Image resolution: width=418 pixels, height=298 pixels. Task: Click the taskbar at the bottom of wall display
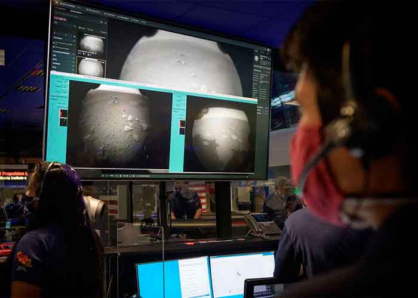pyautogui.click(x=155, y=175)
